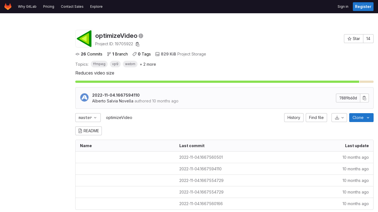
Task: Open the latest commit title 2022-11-04.1667594110
Action: [116, 95]
